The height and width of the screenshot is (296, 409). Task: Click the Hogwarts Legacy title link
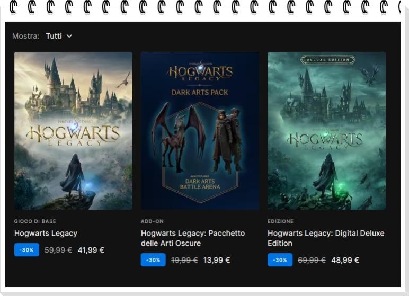tap(46, 233)
